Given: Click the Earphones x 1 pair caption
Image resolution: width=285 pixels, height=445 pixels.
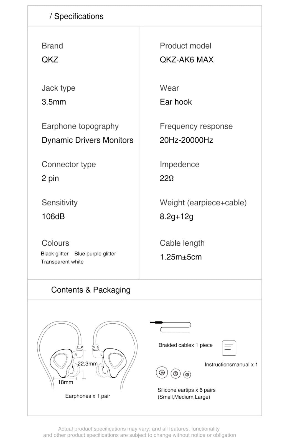Looking at the screenshot, I should tap(88, 396).
